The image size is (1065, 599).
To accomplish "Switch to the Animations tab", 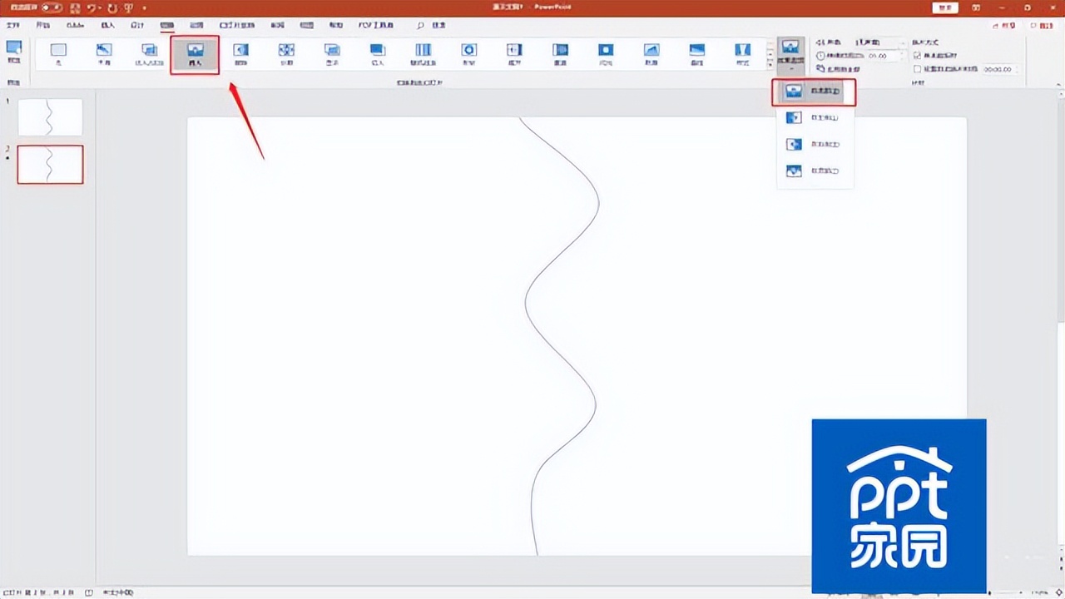I will click(x=196, y=26).
